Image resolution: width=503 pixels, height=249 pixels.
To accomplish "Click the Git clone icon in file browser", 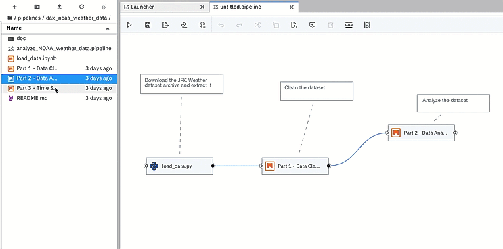I will point(104,7).
